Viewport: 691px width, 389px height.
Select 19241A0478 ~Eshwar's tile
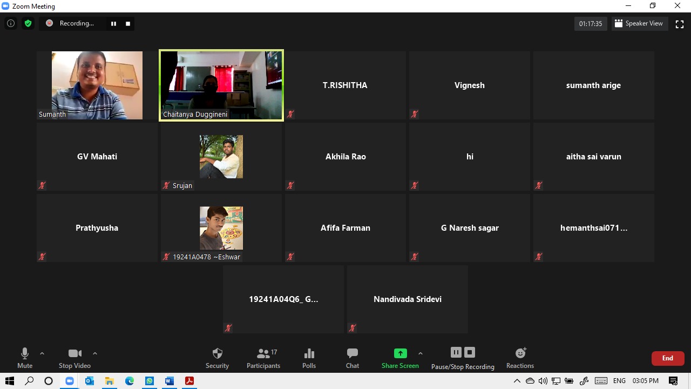click(x=221, y=228)
